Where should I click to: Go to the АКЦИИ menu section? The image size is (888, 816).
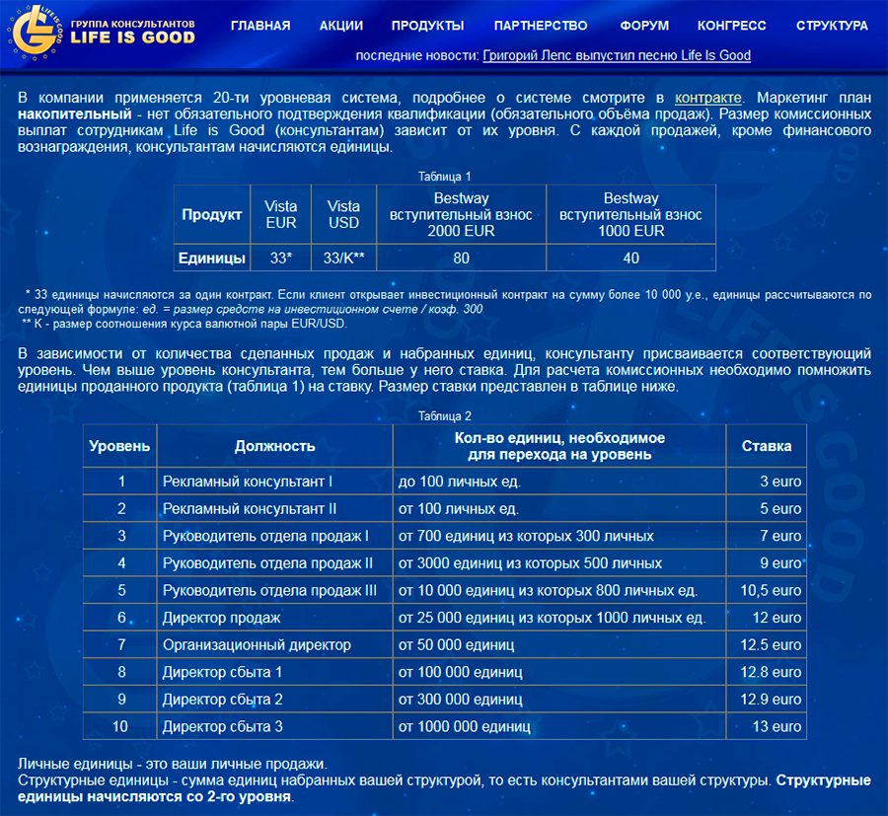(341, 26)
